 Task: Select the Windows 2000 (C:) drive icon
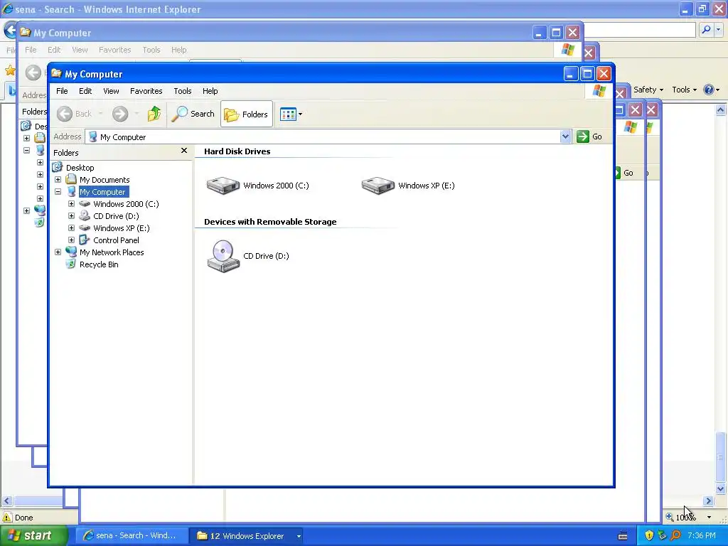tap(223, 186)
